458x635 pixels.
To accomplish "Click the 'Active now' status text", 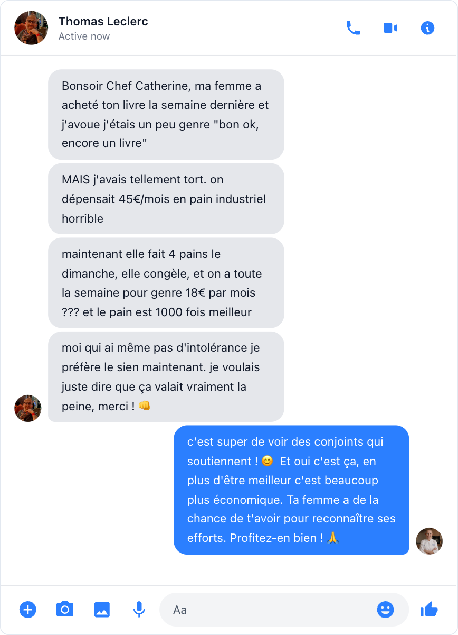I will coord(84,36).
